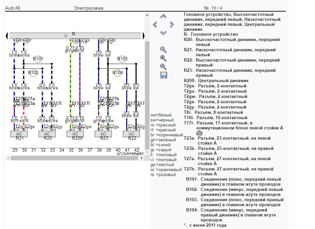Go to next page via right black triangle

(143, 35)
